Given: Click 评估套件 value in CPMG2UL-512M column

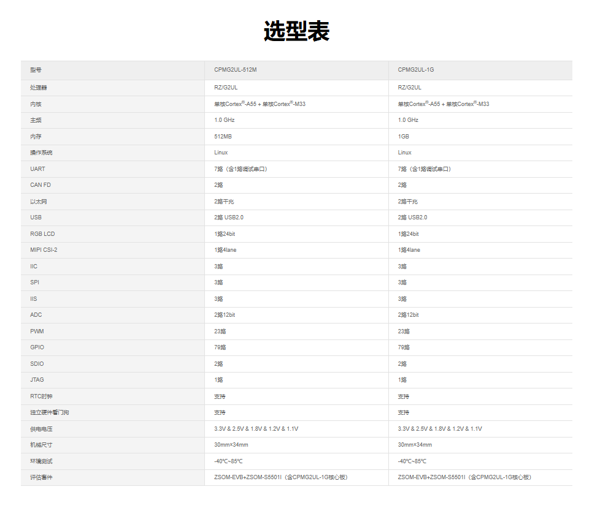Looking at the screenshot, I should [x=280, y=477].
